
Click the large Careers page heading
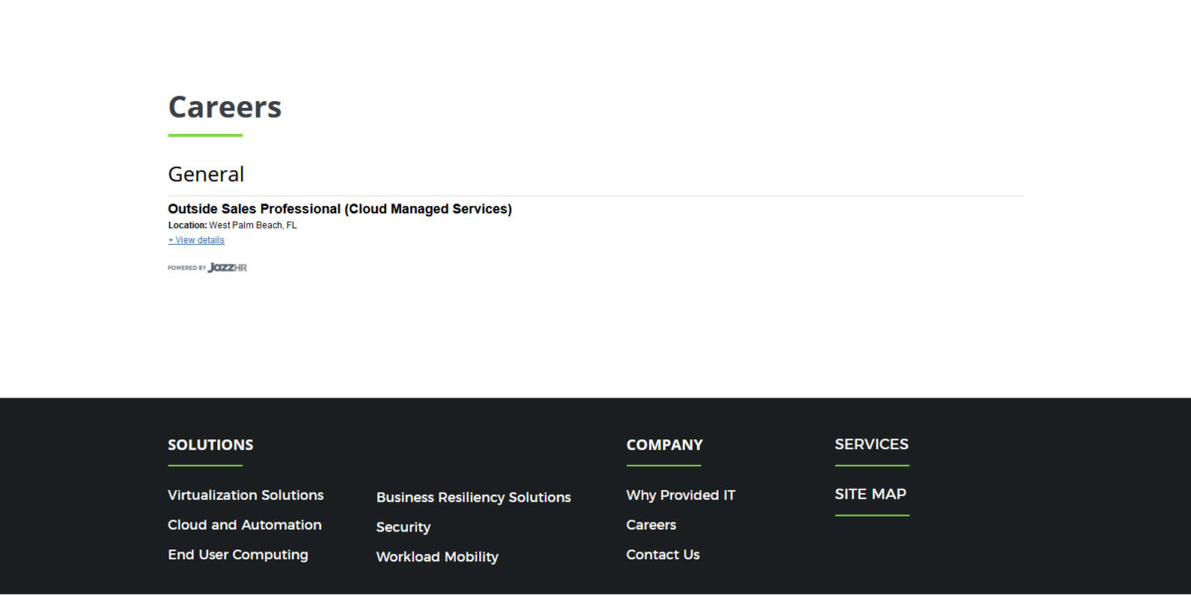(224, 107)
